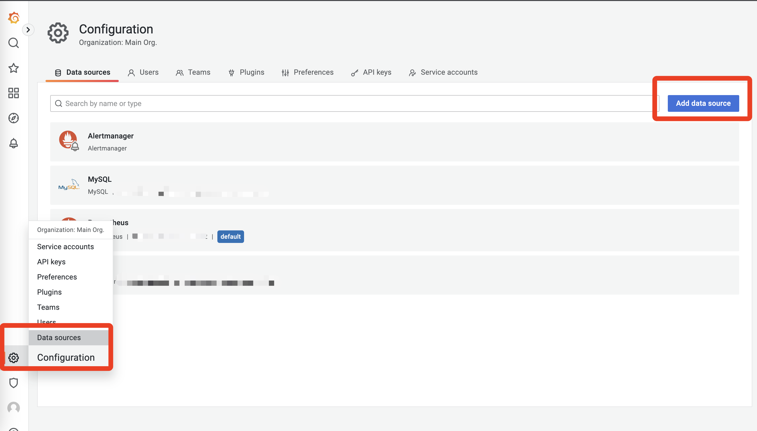Open the Alerting bell icon
The image size is (757, 431).
pos(14,143)
